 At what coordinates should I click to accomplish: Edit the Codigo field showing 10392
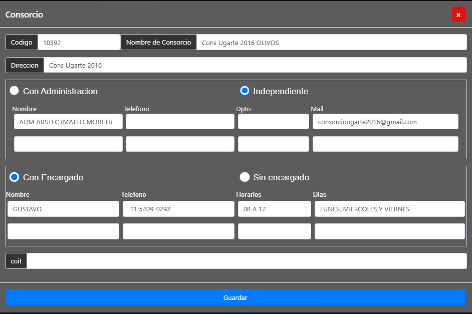(79, 43)
